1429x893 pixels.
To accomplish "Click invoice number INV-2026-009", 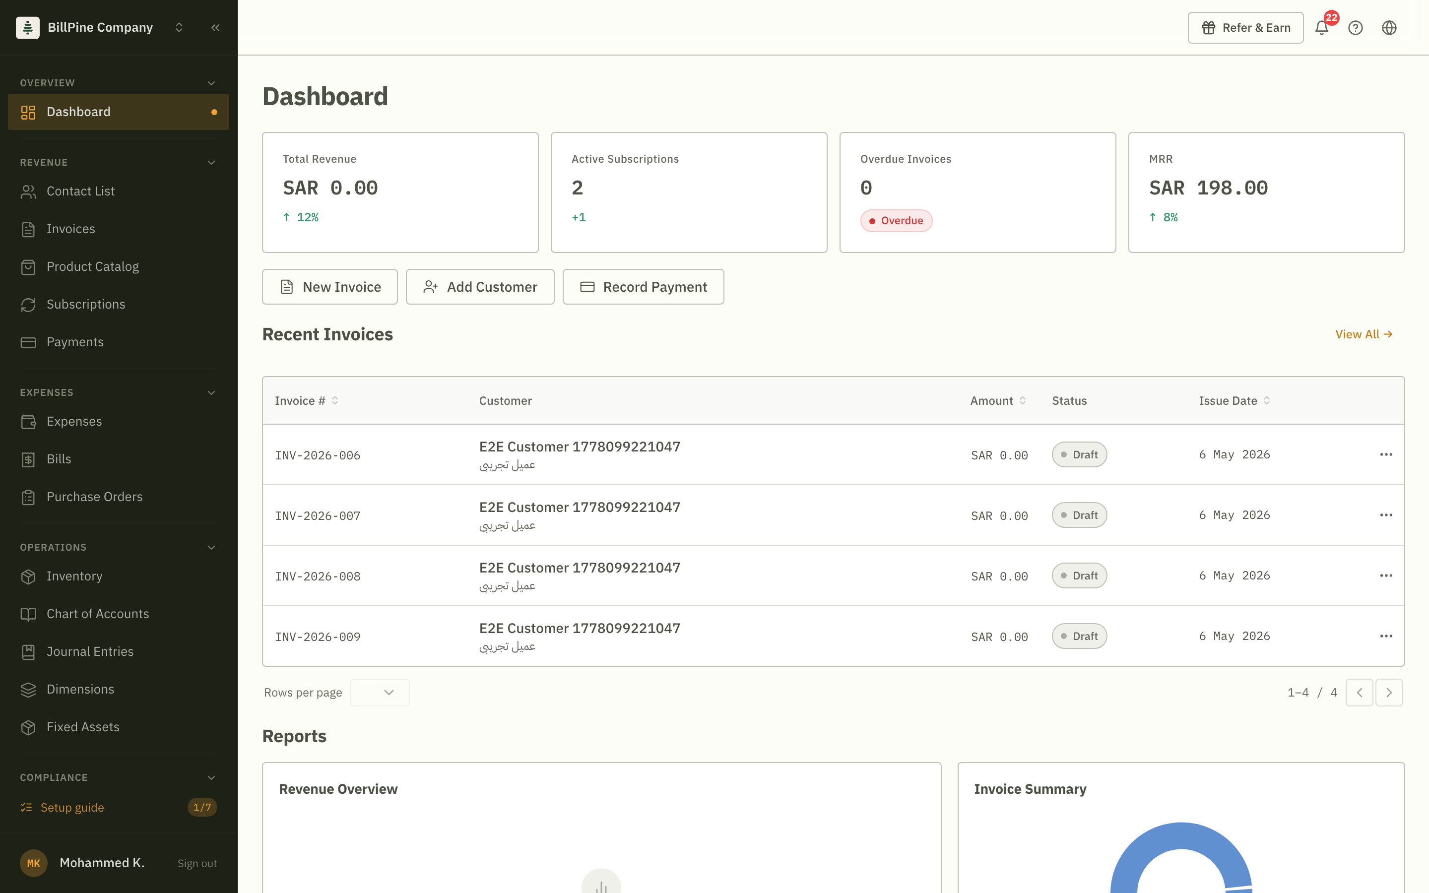I will coord(318,638).
